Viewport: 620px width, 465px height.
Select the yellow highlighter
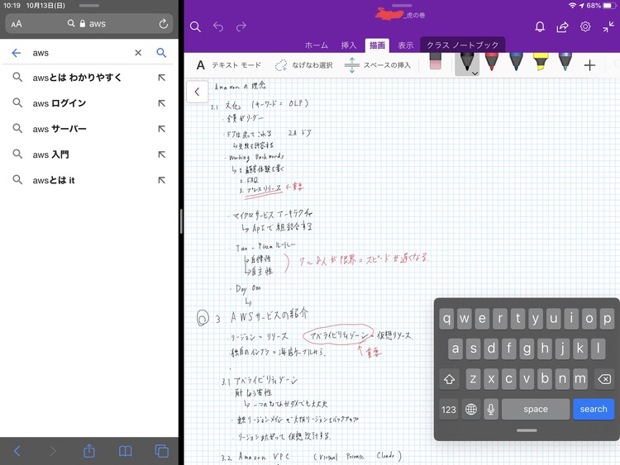[541, 62]
